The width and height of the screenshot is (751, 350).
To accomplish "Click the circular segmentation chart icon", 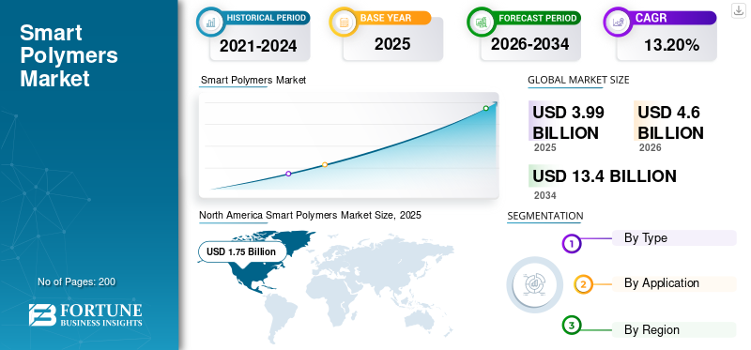I will coord(535,284).
